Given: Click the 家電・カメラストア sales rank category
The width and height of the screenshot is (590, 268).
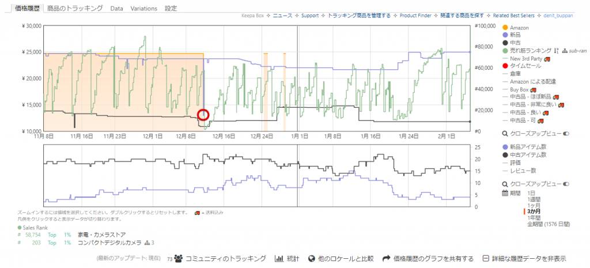Looking at the screenshot, I should click(x=102, y=235).
